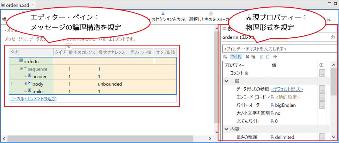Expand the header element node
This screenshot has height=143, width=339.
[x=26, y=76]
